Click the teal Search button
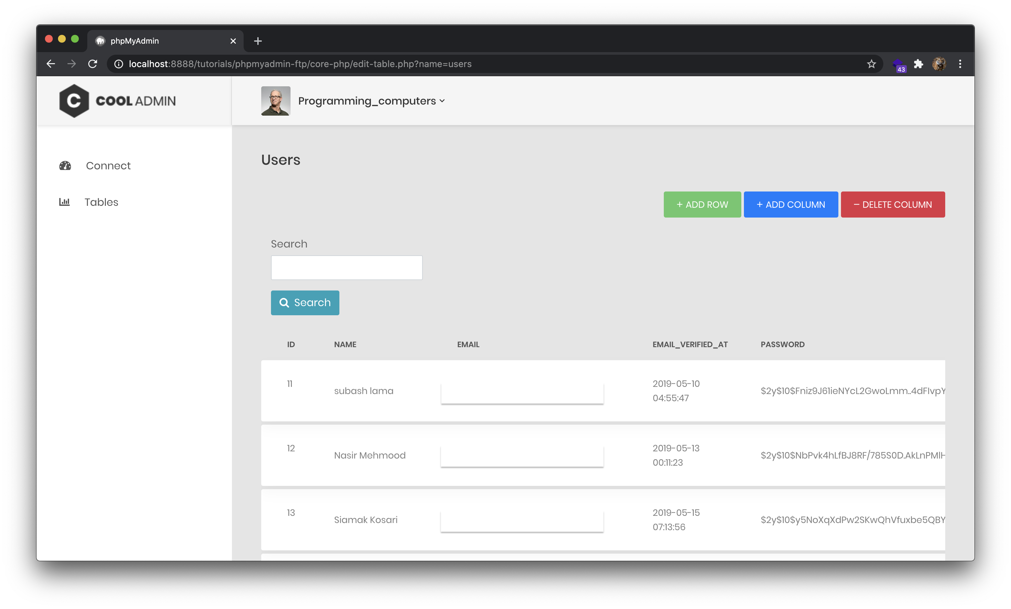Screen dimensions: 1011x609 coord(305,303)
